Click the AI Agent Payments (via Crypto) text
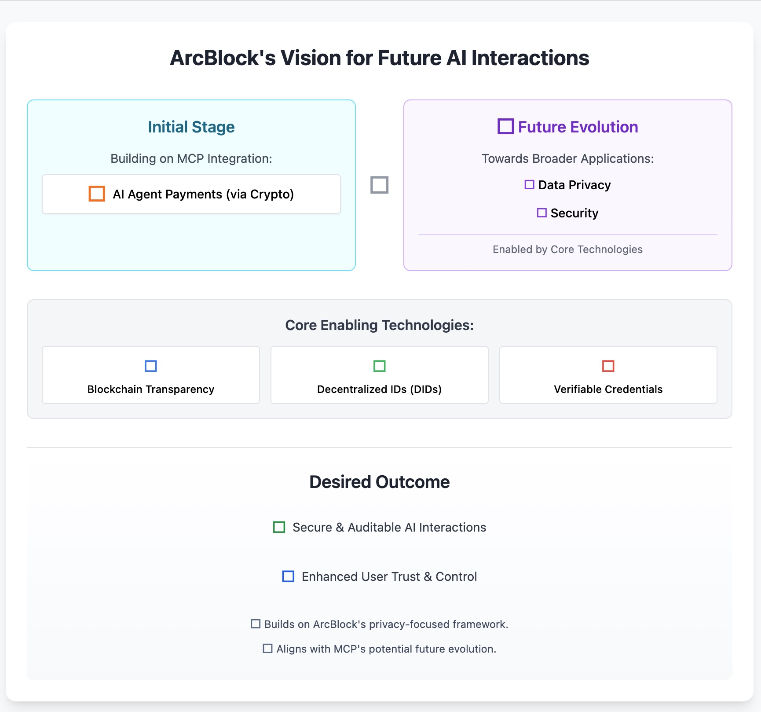Screen dimensions: 761x712 (x=203, y=194)
